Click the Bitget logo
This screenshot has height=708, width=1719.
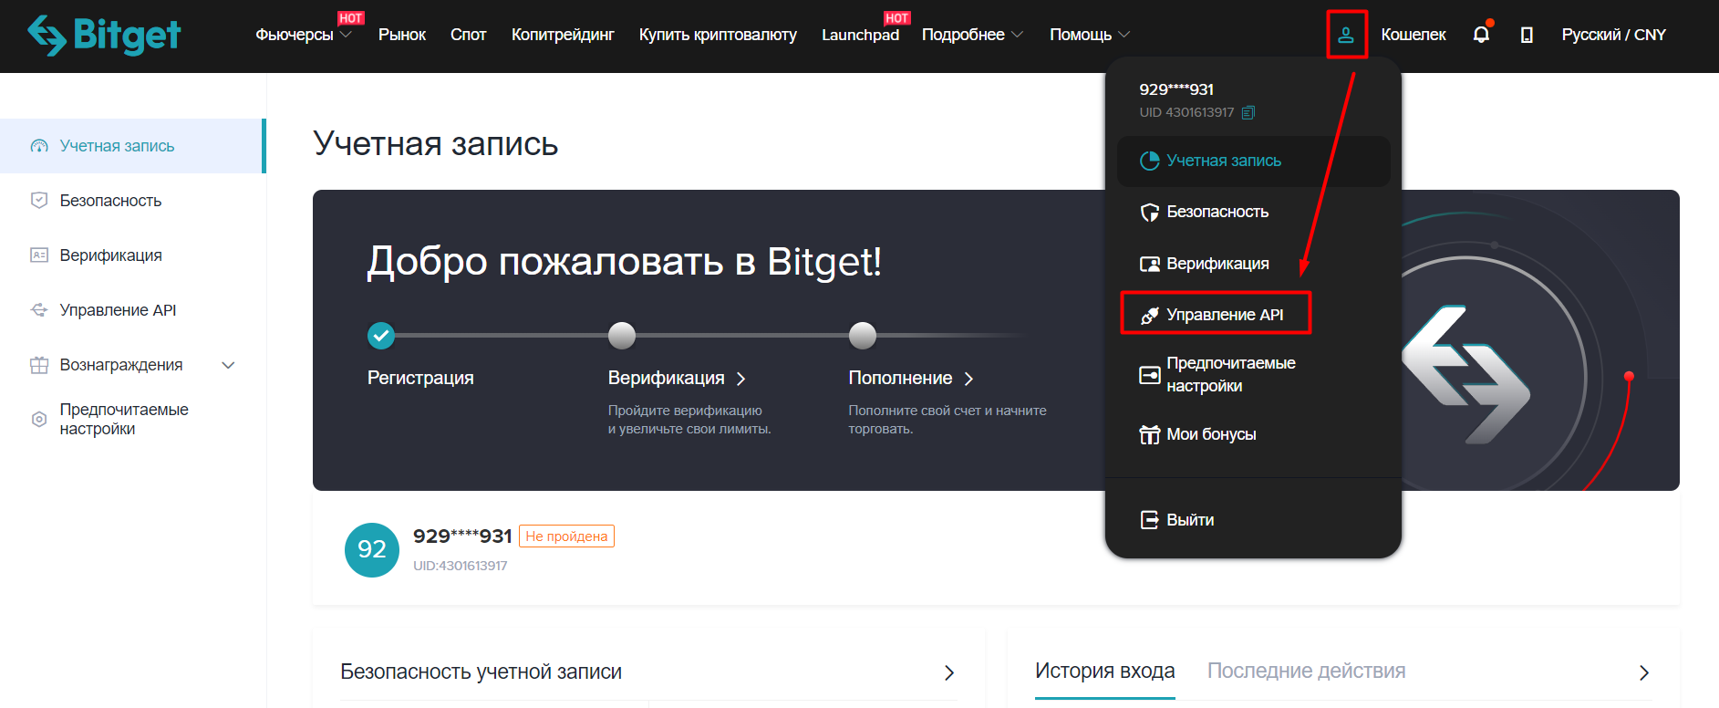point(104,36)
